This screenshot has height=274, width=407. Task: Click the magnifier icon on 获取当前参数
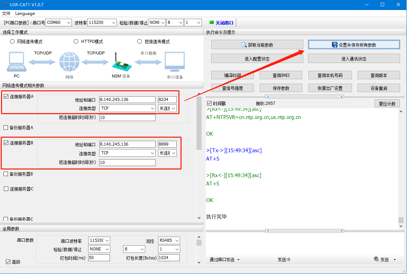click(243, 45)
